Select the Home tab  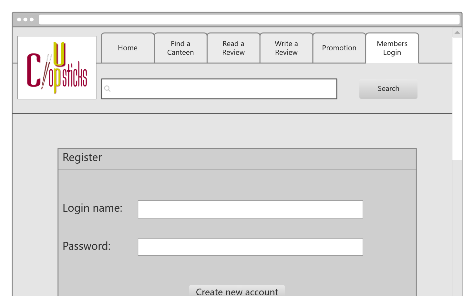(x=128, y=48)
